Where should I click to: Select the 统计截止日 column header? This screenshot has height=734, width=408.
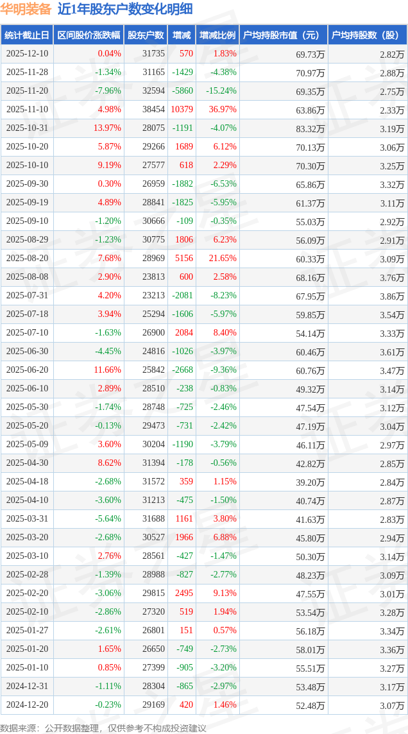click(27, 35)
